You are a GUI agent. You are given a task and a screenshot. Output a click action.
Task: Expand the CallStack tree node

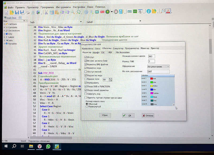[4, 24]
